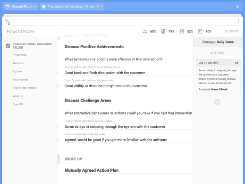Select the Transactional Coaching - Teller heading
The width and height of the screenshot is (245, 184).
click(x=33, y=46)
